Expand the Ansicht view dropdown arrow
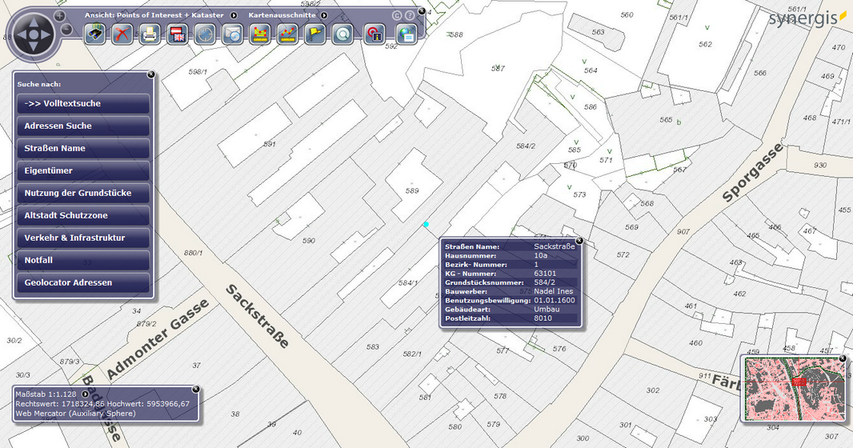The image size is (853, 448). [x=234, y=15]
